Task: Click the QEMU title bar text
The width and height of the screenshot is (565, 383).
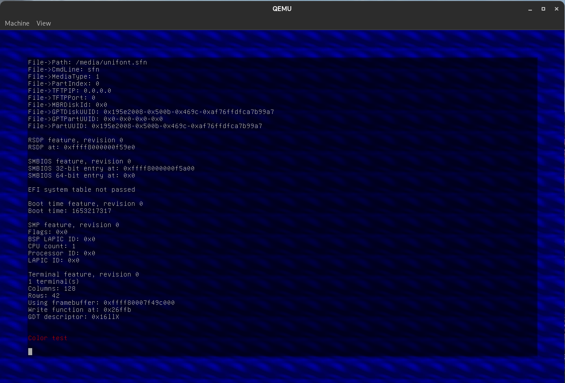Action: (282, 9)
